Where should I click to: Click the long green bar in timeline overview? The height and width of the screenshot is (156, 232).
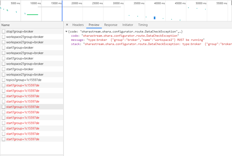33,15
